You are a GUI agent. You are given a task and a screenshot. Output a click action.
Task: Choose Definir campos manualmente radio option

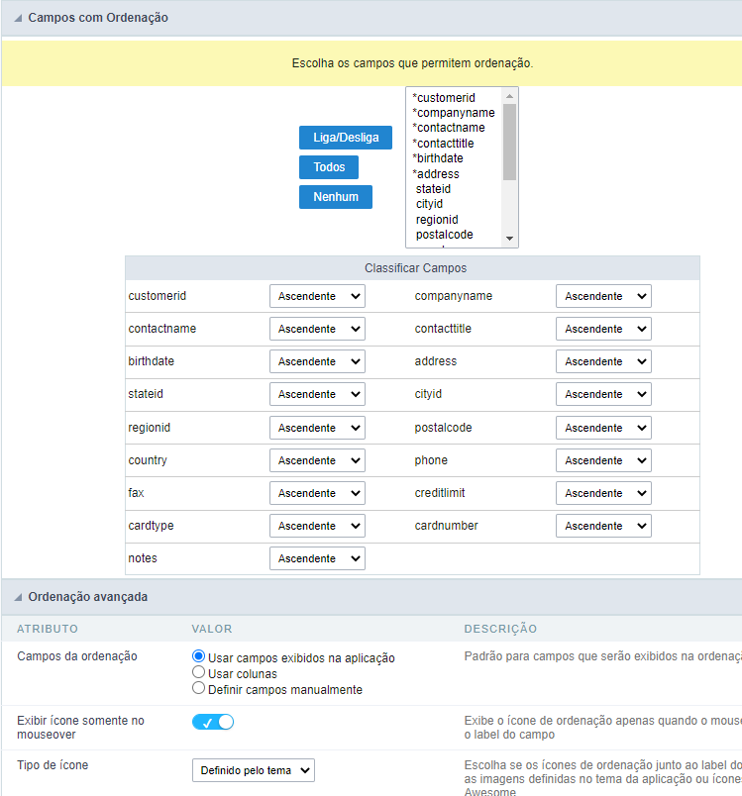pos(199,689)
